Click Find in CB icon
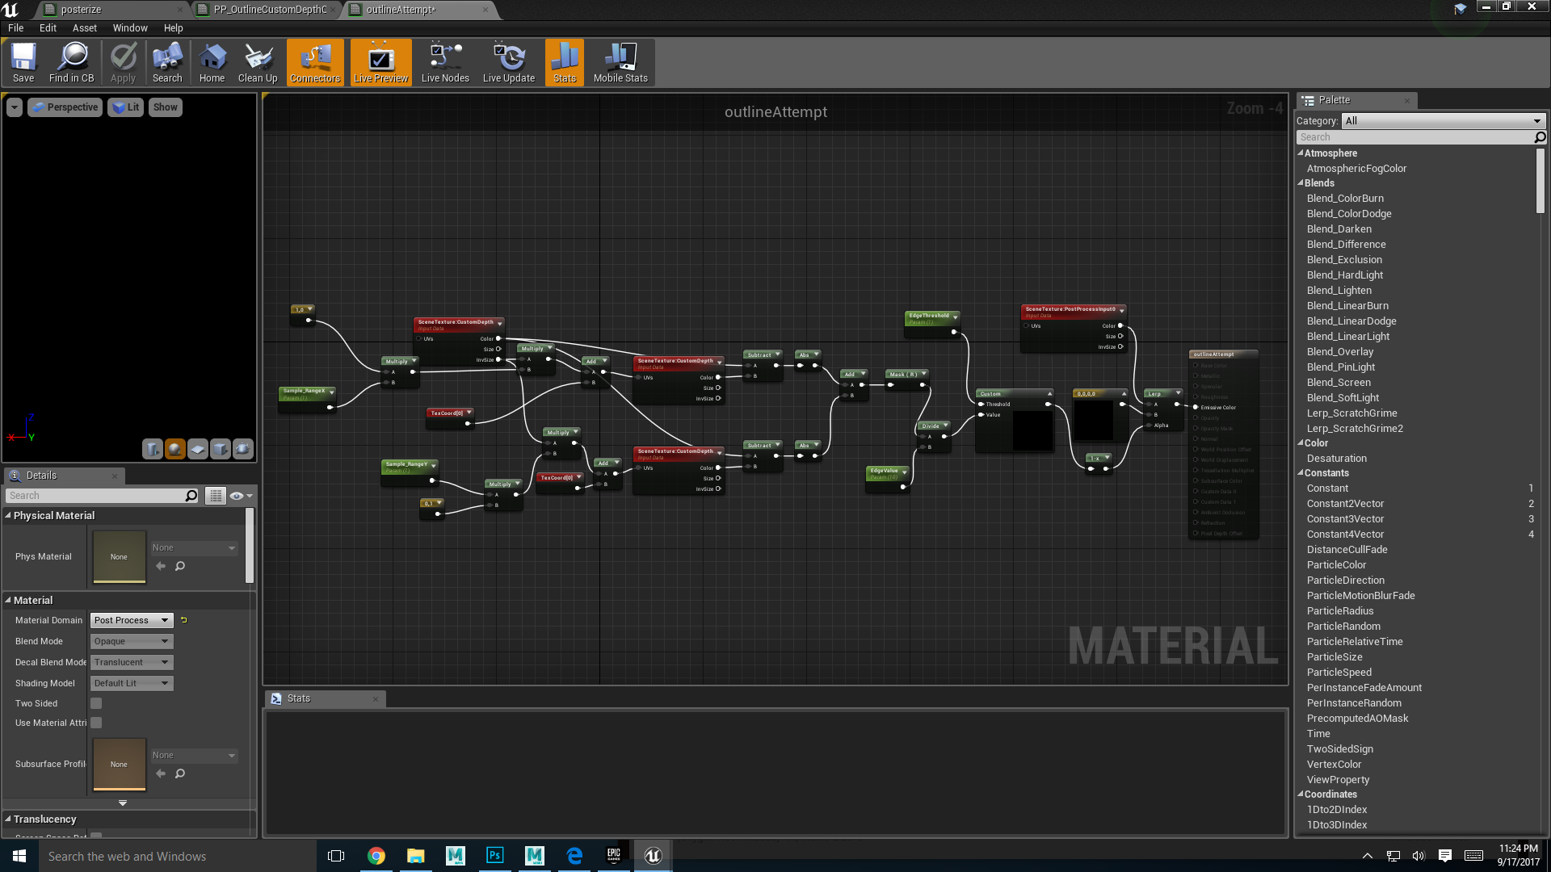The image size is (1551, 872). tap(72, 62)
